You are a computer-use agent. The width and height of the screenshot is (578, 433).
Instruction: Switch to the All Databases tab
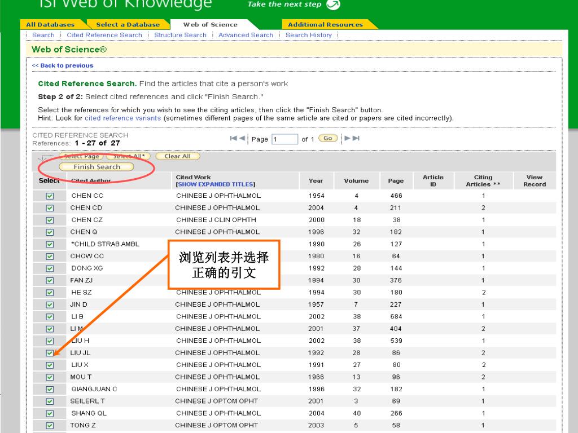coord(50,25)
